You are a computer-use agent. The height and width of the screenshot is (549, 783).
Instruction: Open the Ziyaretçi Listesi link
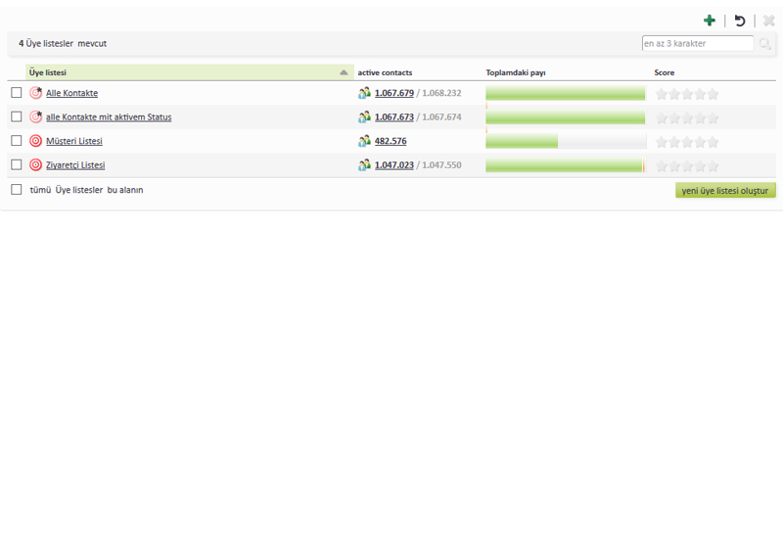(x=75, y=165)
